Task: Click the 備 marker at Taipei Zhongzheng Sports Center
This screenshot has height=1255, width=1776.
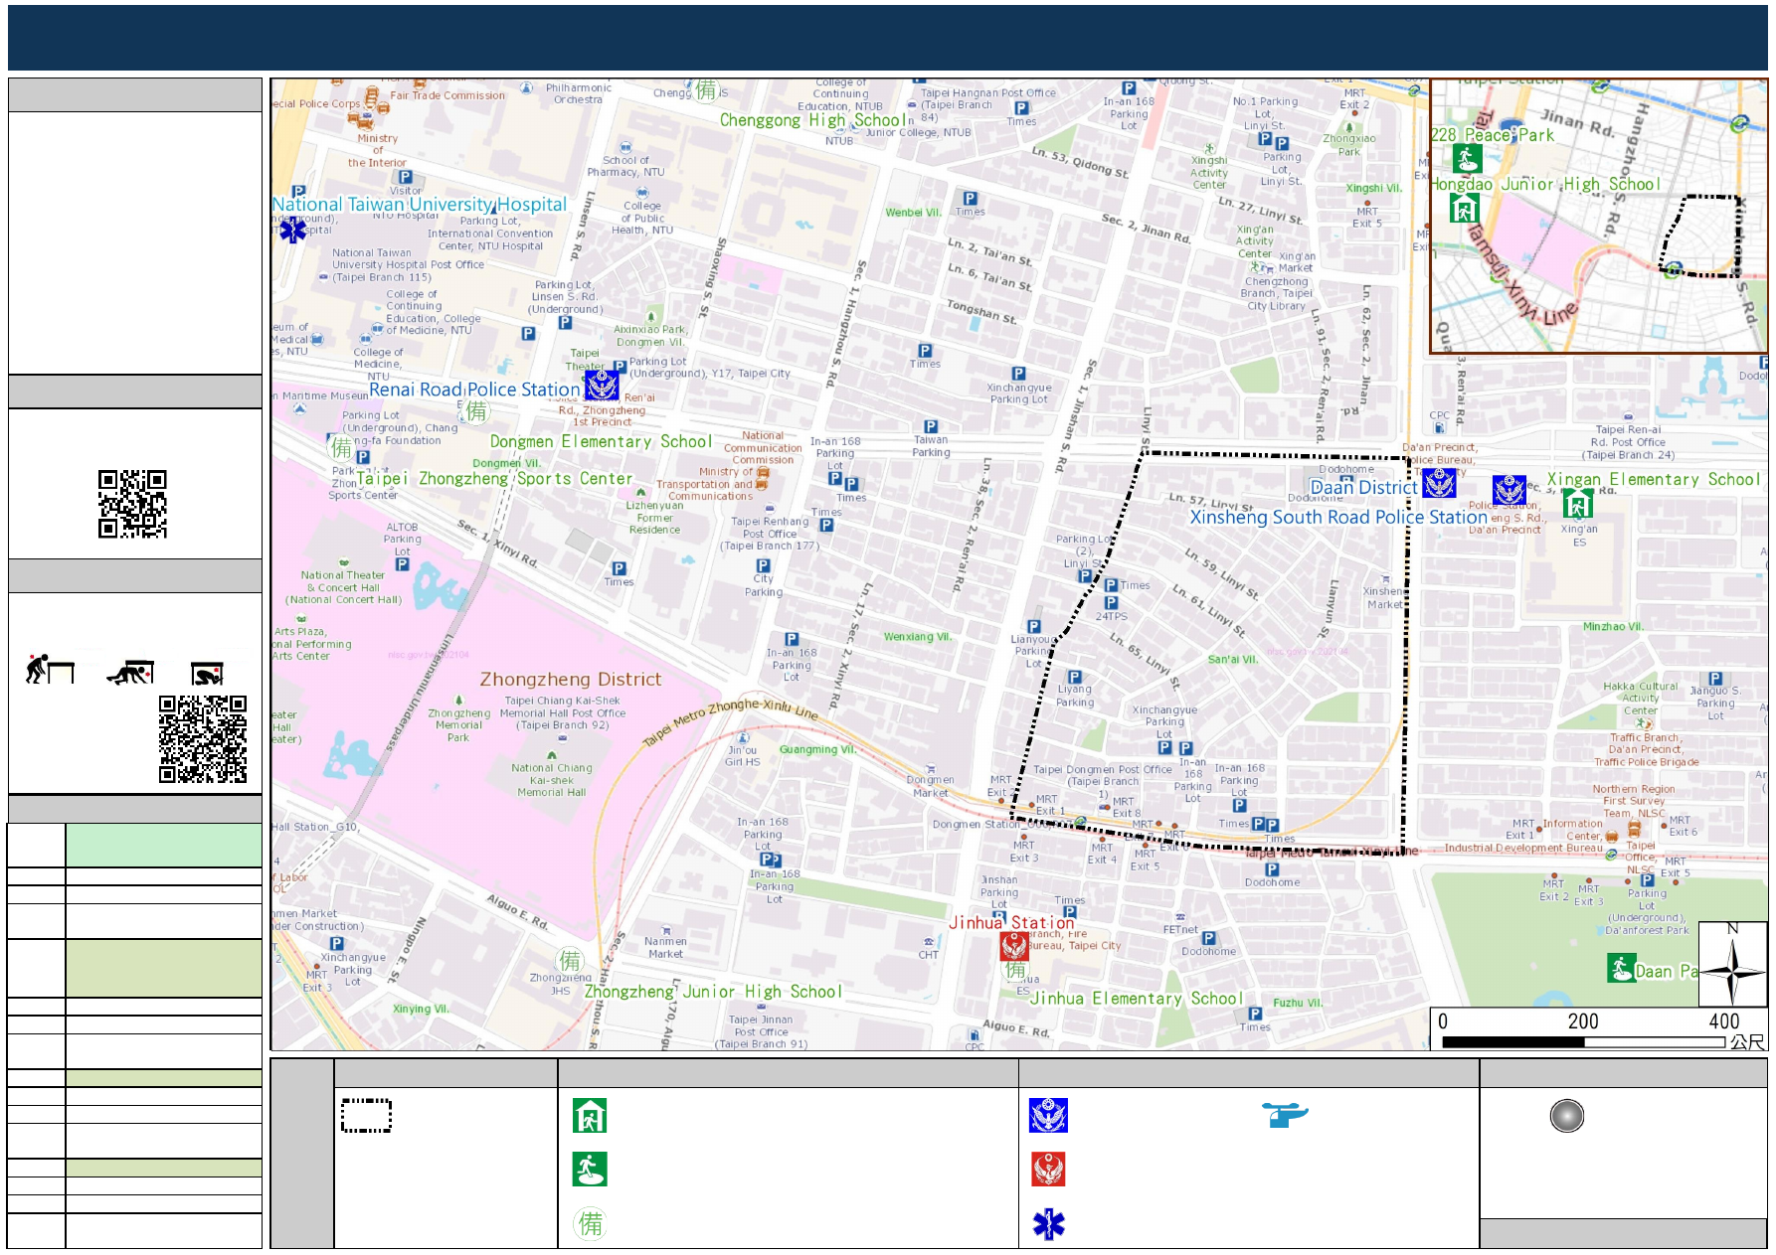Action: (341, 447)
